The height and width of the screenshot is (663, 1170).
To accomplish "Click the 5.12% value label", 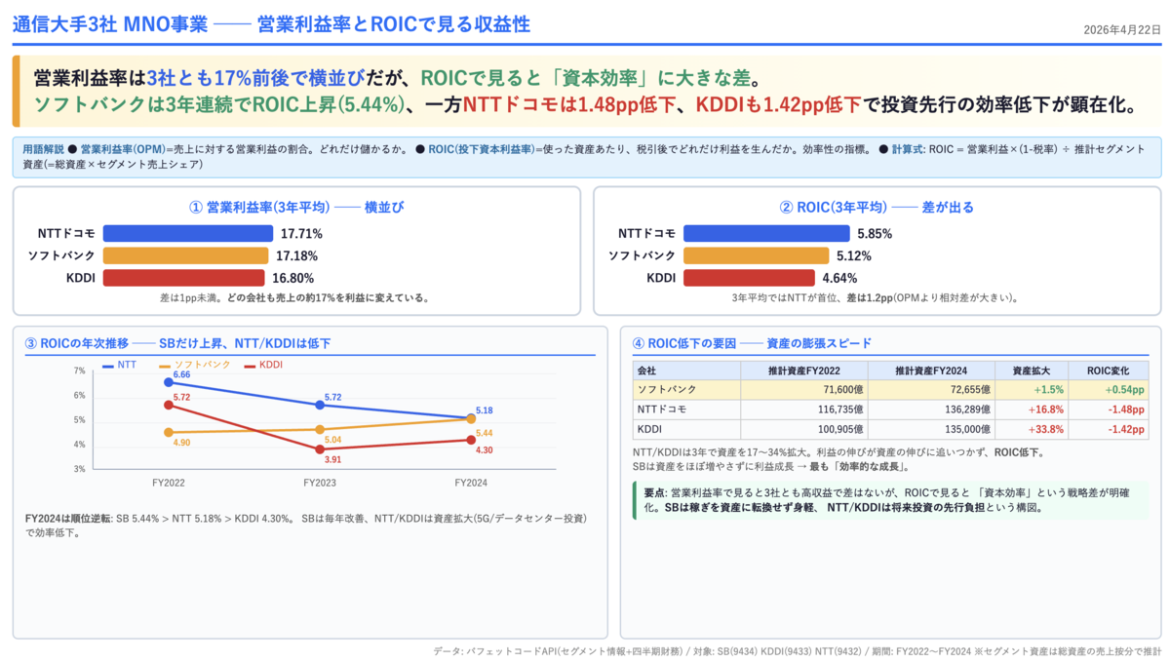I will [x=854, y=256].
